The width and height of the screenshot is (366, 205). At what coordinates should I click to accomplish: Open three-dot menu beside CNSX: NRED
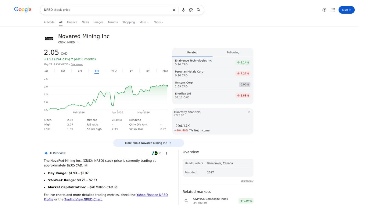click(78, 42)
